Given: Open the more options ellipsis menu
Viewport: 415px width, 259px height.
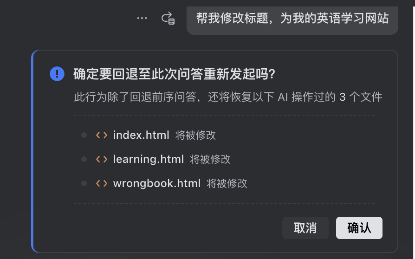Looking at the screenshot, I should point(142,18).
